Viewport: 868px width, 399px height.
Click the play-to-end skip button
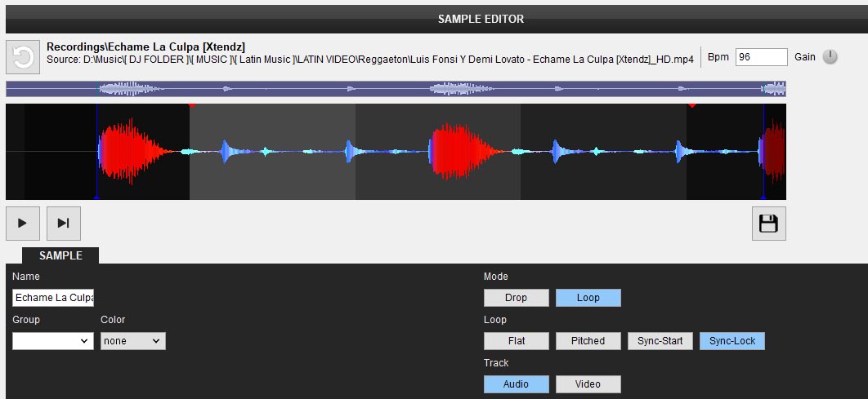pos(64,224)
